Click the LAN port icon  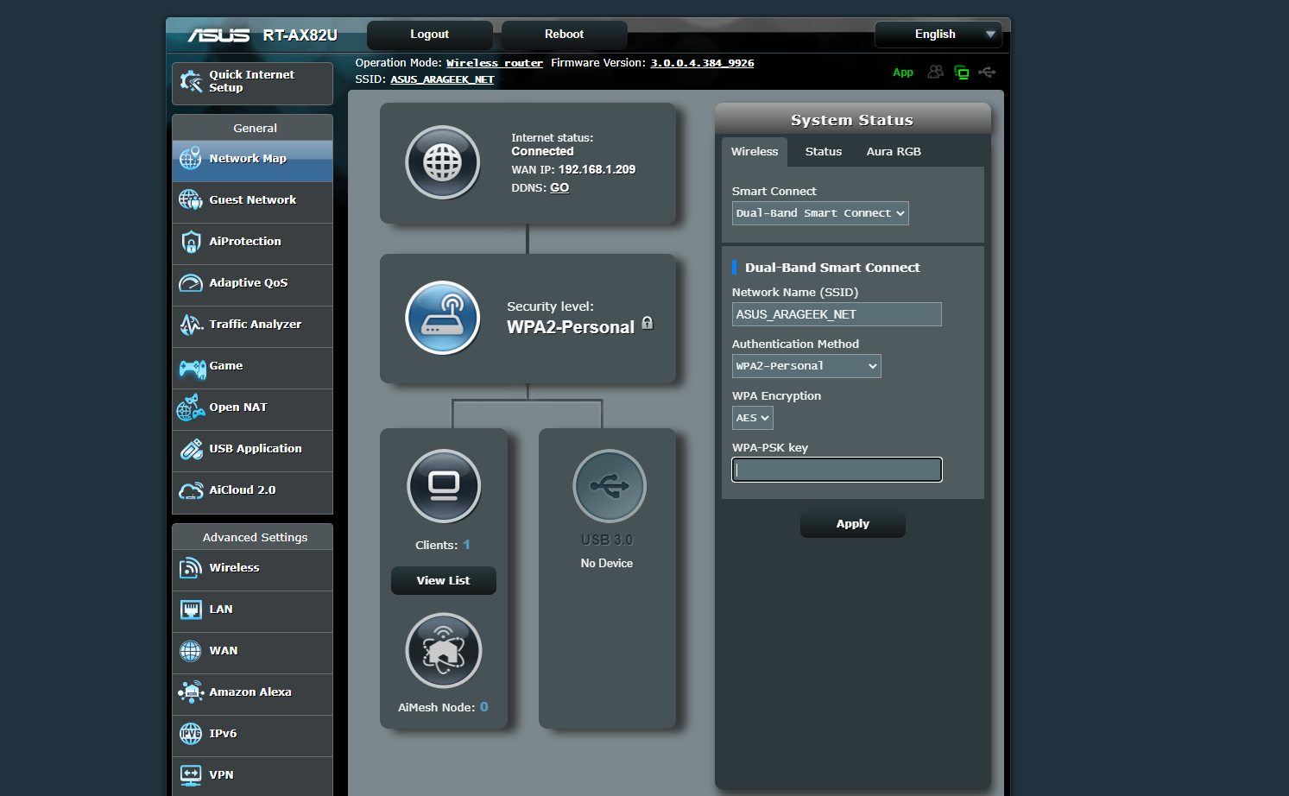pos(190,610)
